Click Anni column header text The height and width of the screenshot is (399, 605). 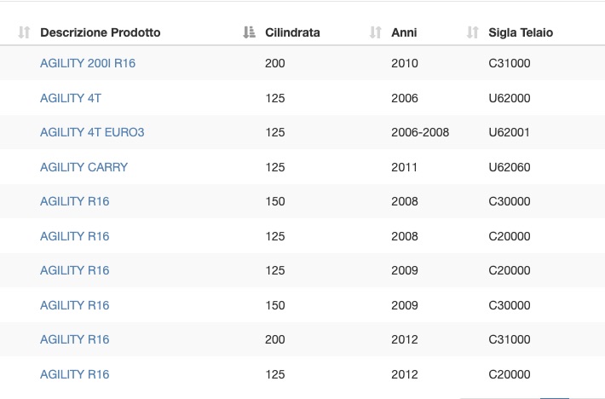point(404,32)
